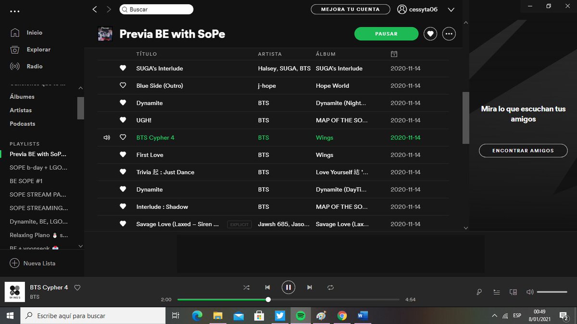
Task: Click the song progress bar
Action: pyautogui.click(x=288, y=300)
